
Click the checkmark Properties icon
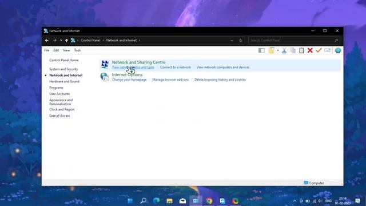coord(319,50)
